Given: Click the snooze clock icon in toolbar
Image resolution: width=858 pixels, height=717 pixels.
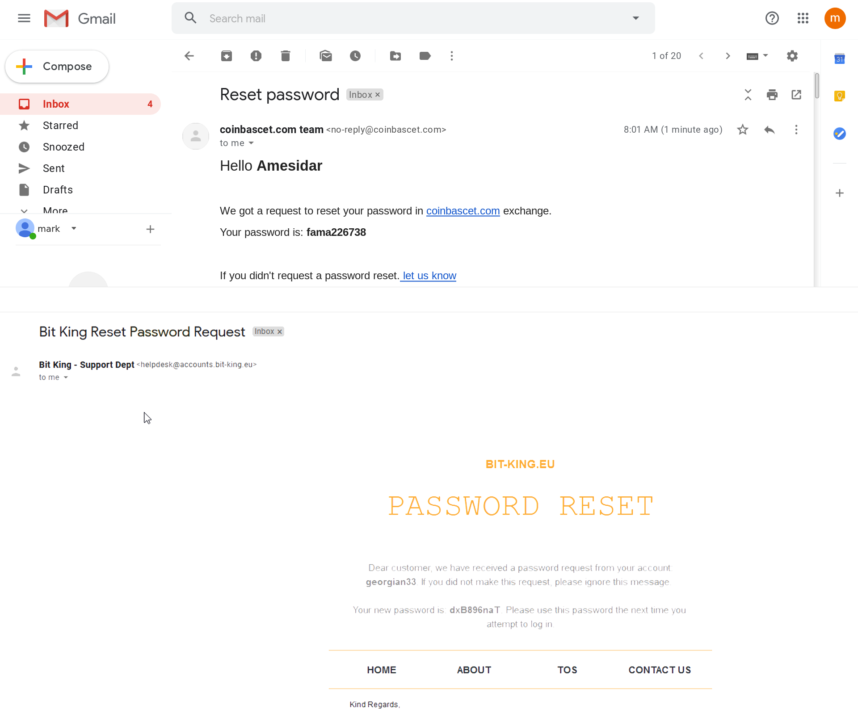Looking at the screenshot, I should tap(355, 55).
